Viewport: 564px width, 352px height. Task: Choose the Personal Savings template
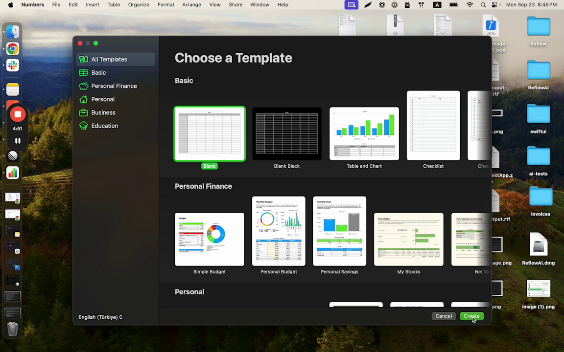pos(339,231)
